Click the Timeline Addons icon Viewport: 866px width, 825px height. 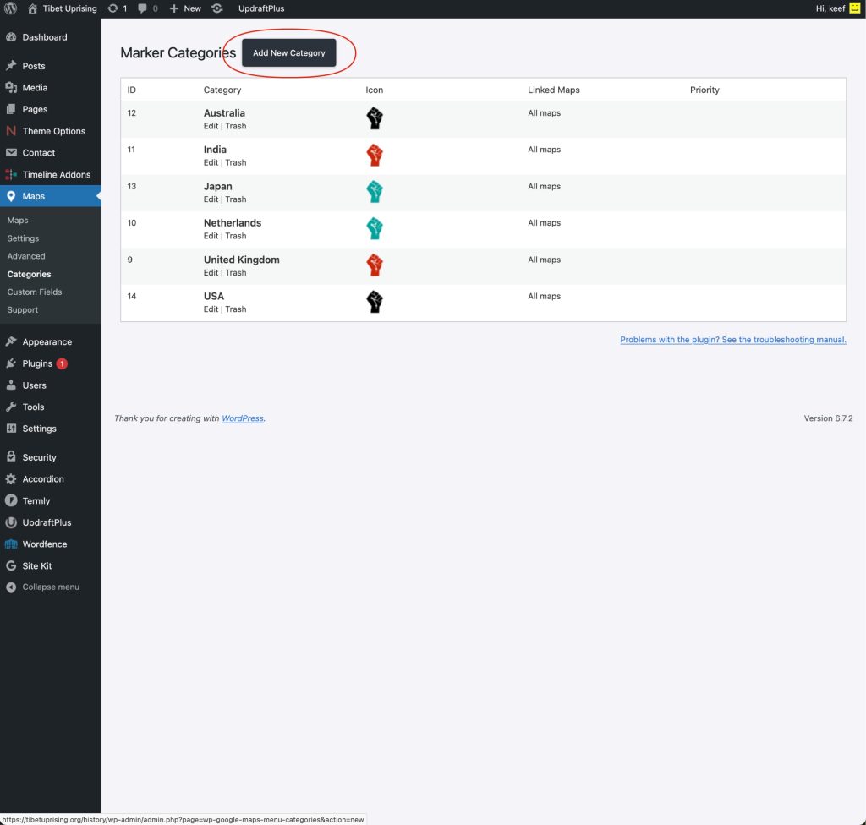11,174
